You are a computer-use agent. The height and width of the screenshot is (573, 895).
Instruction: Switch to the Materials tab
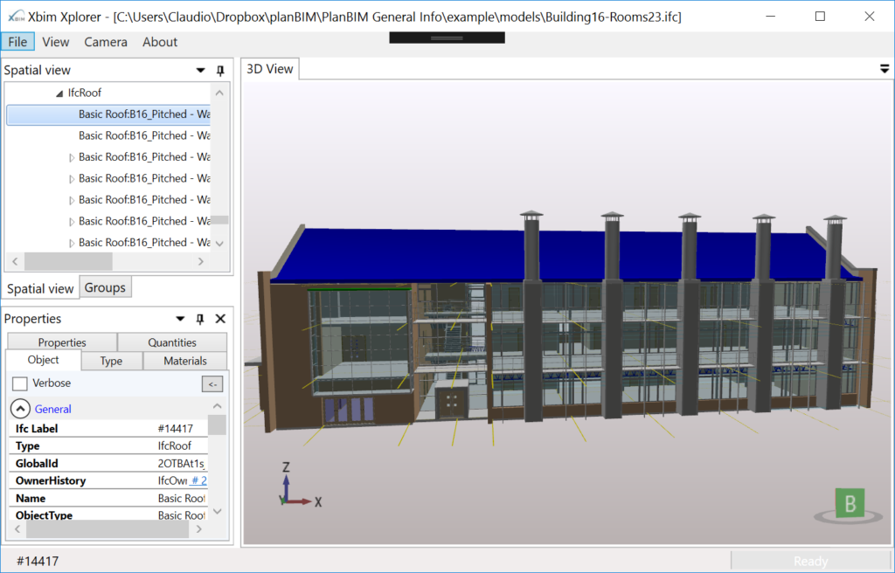pyautogui.click(x=184, y=360)
